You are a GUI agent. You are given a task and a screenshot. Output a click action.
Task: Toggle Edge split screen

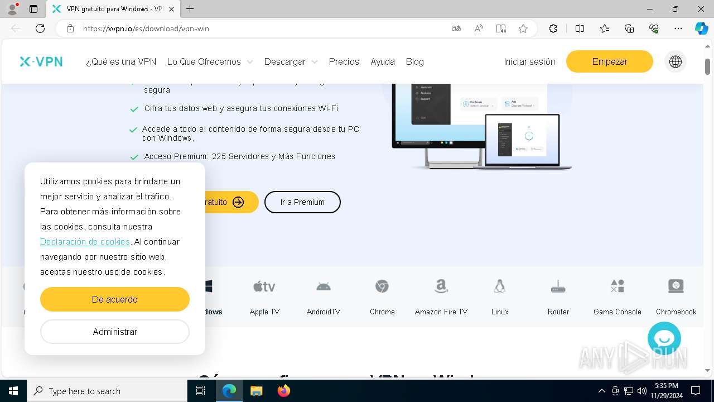(580, 28)
